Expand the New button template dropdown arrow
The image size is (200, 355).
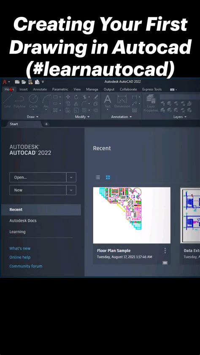[71, 190]
